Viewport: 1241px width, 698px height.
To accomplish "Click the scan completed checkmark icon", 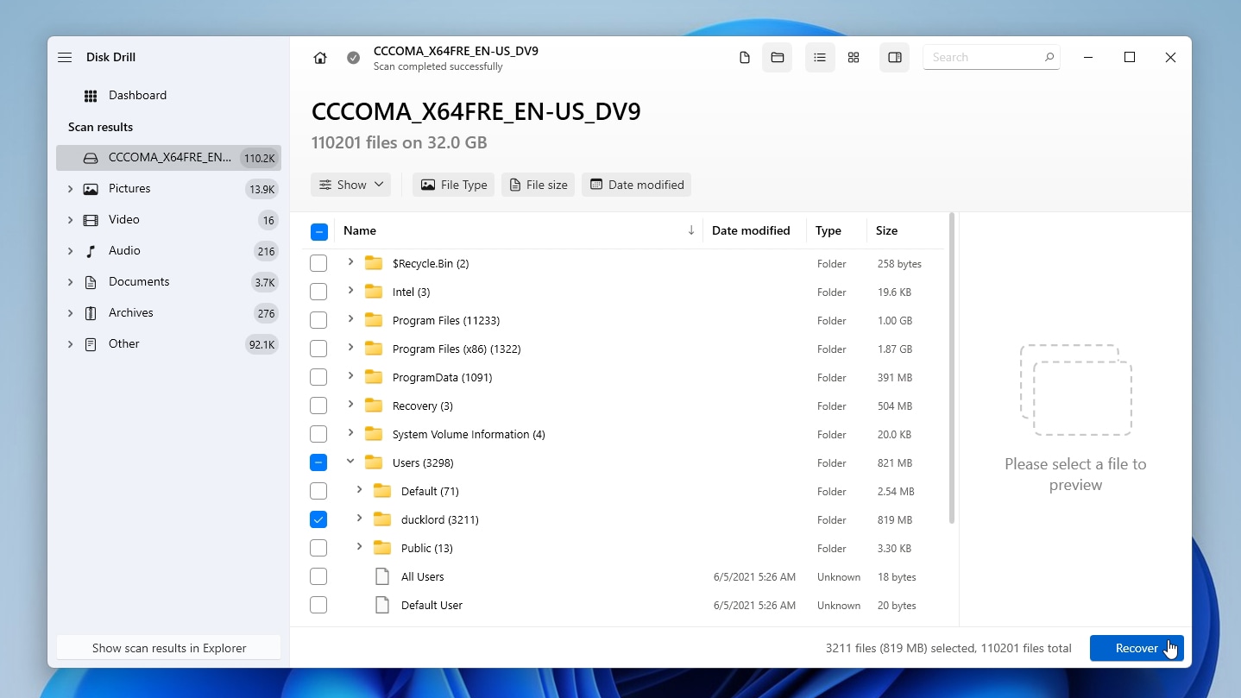I will coord(353,58).
